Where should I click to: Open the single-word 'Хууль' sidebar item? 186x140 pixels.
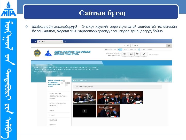pyautogui.click(x=52, y=110)
